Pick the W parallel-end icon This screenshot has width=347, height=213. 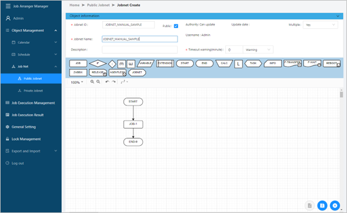point(131,64)
